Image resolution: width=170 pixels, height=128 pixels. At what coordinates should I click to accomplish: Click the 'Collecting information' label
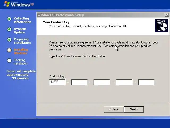click(x=22, y=20)
